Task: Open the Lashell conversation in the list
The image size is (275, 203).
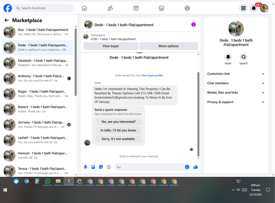Action: [x=37, y=140]
